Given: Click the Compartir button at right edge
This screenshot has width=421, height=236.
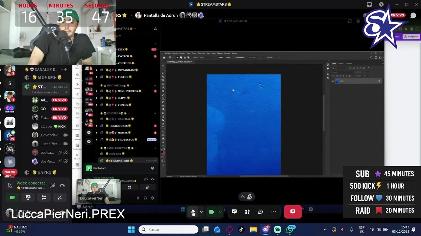Looking at the screenshot, I should [411, 37].
